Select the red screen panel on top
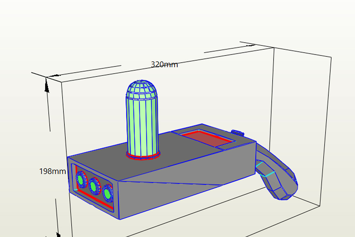The height and width of the screenshot is (237, 355). pos(208,138)
